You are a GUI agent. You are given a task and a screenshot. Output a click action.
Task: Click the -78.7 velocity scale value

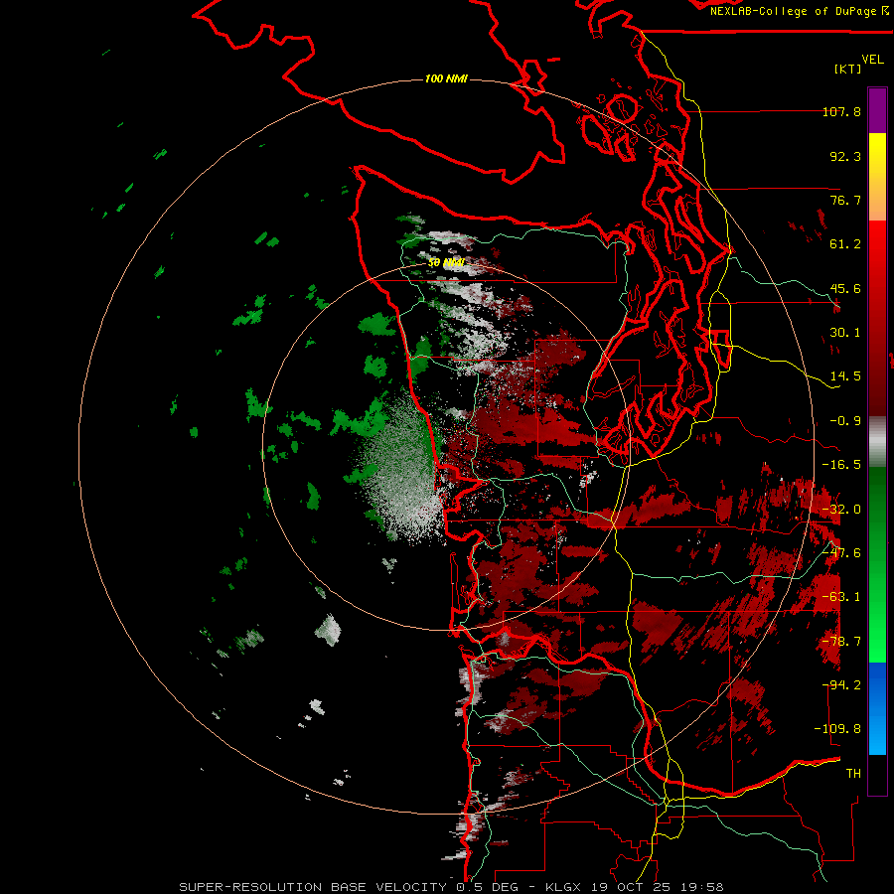pyautogui.click(x=841, y=642)
